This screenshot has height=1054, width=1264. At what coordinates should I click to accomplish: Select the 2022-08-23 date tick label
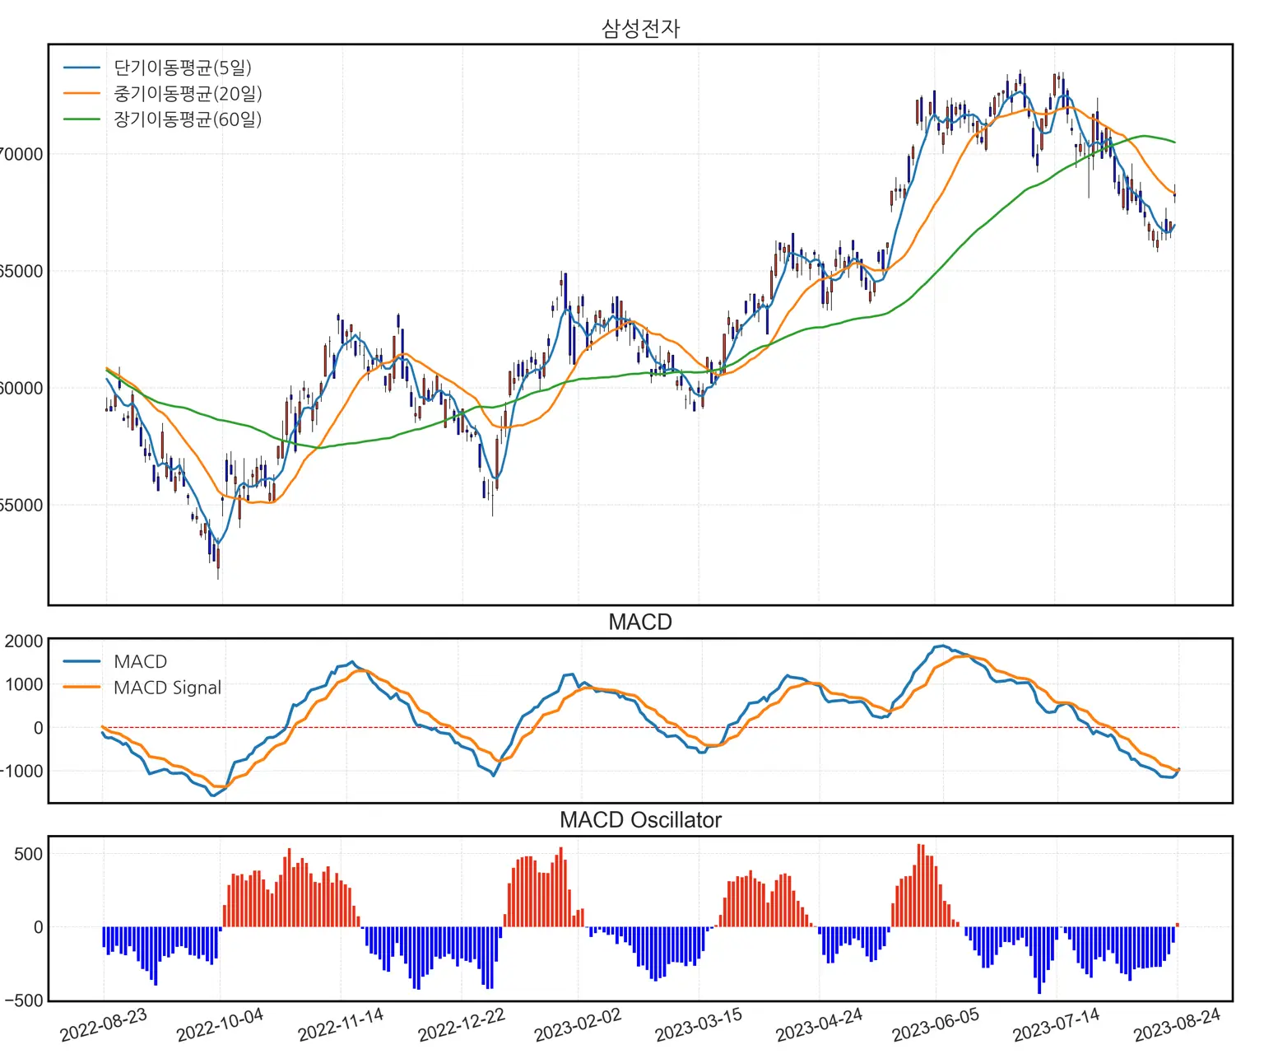coord(104,1024)
